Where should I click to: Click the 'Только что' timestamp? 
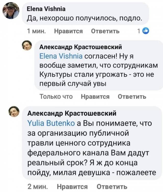coord(56,97)
